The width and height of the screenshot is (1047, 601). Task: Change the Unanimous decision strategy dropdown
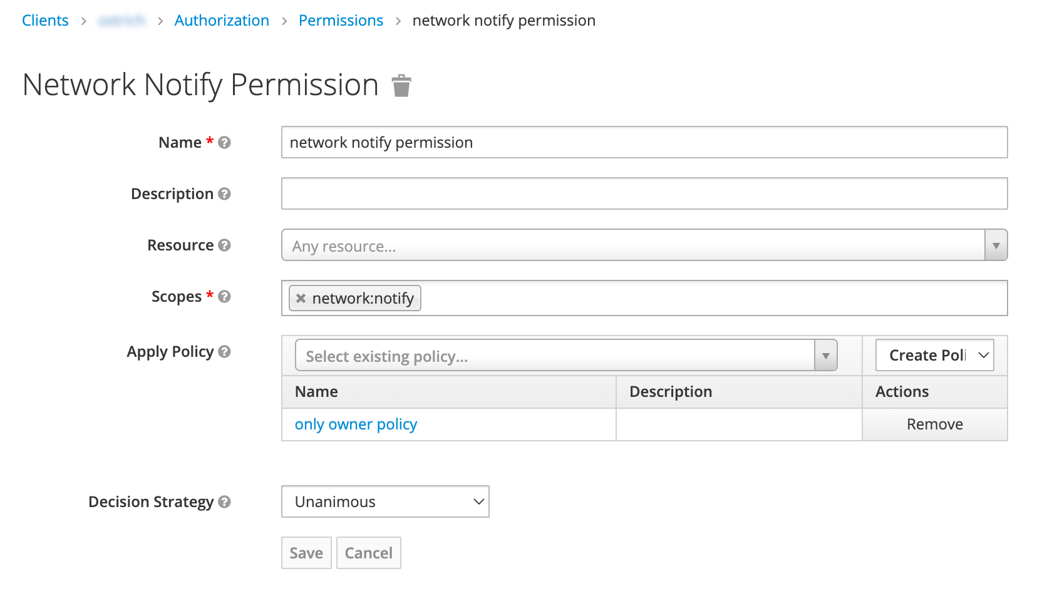pyautogui.click(x=384, y=501)
